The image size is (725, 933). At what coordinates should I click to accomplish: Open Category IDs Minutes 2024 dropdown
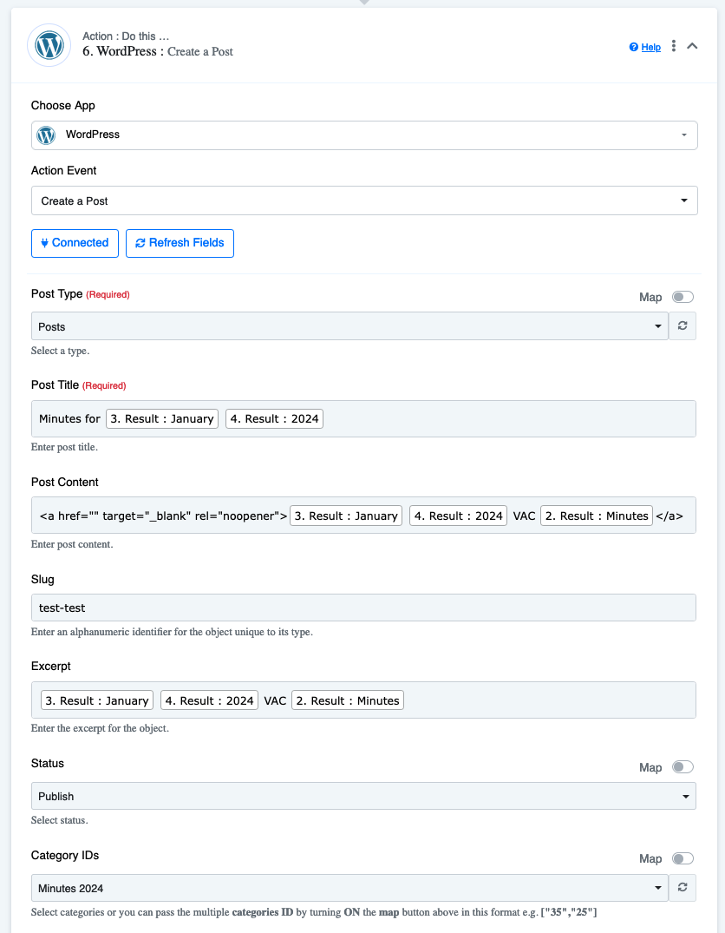[x=349, y=888]
